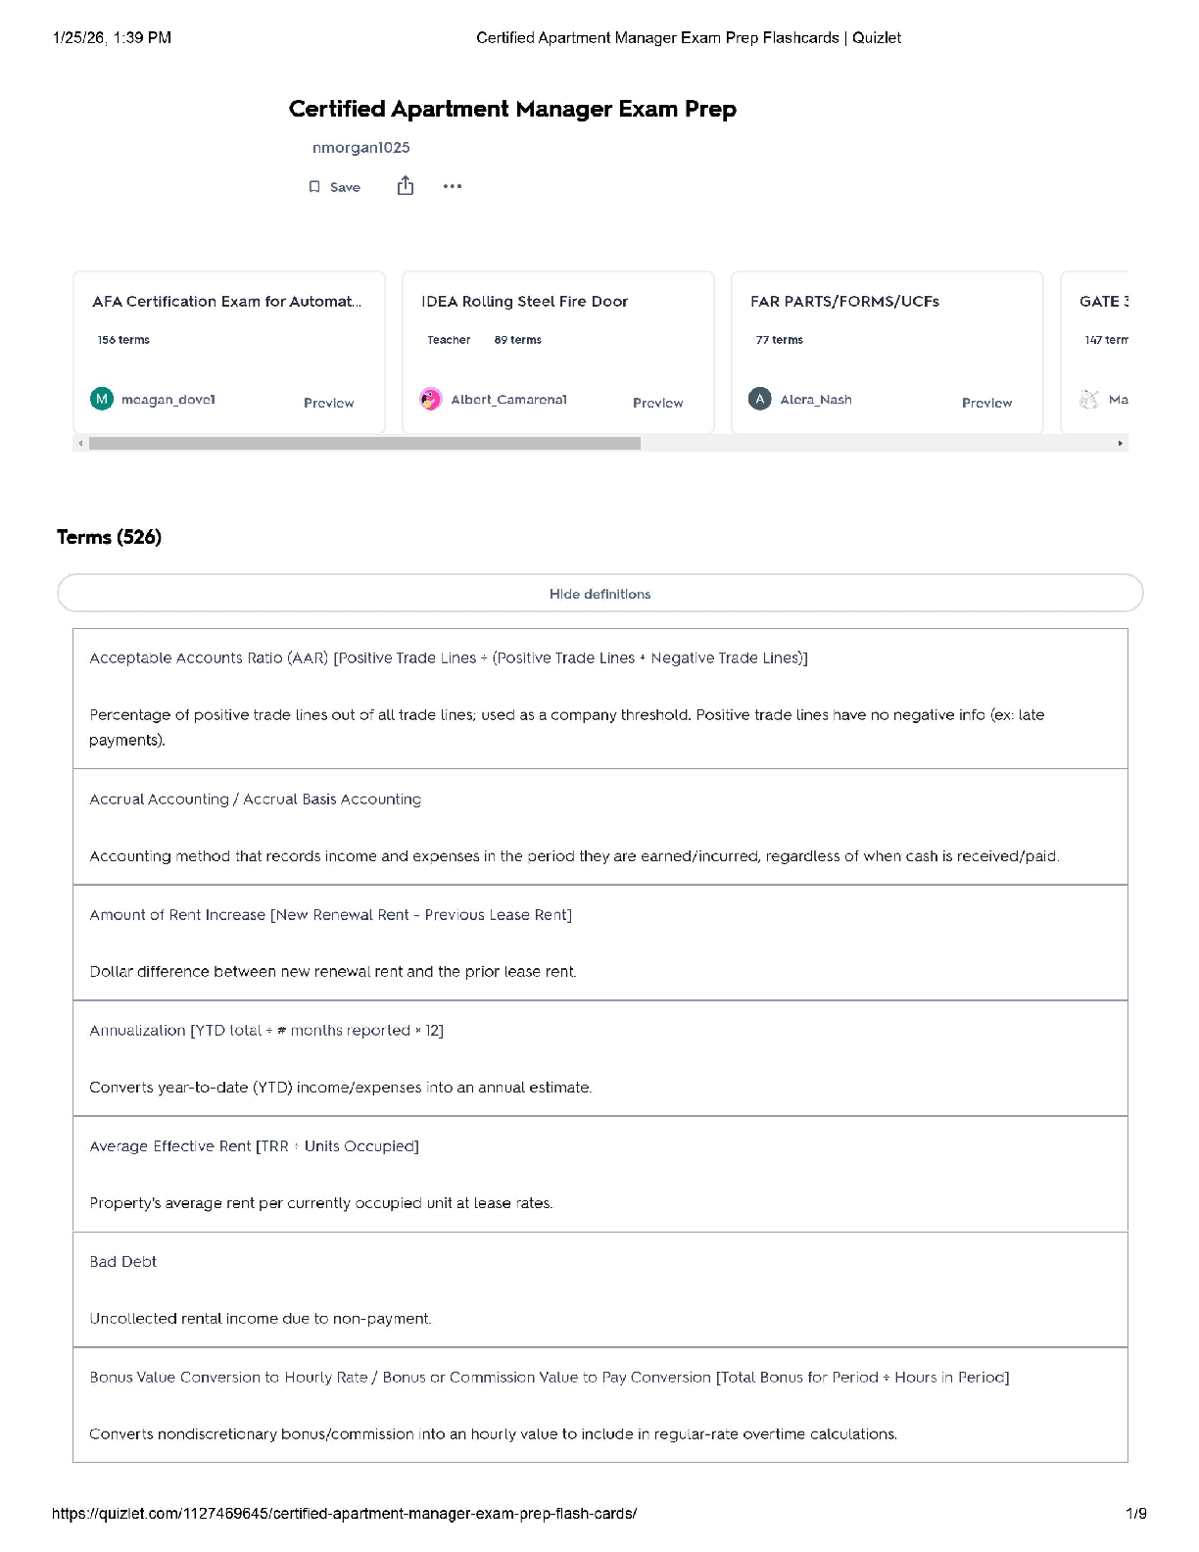
Task: Click the share icon
Action: 406,186
